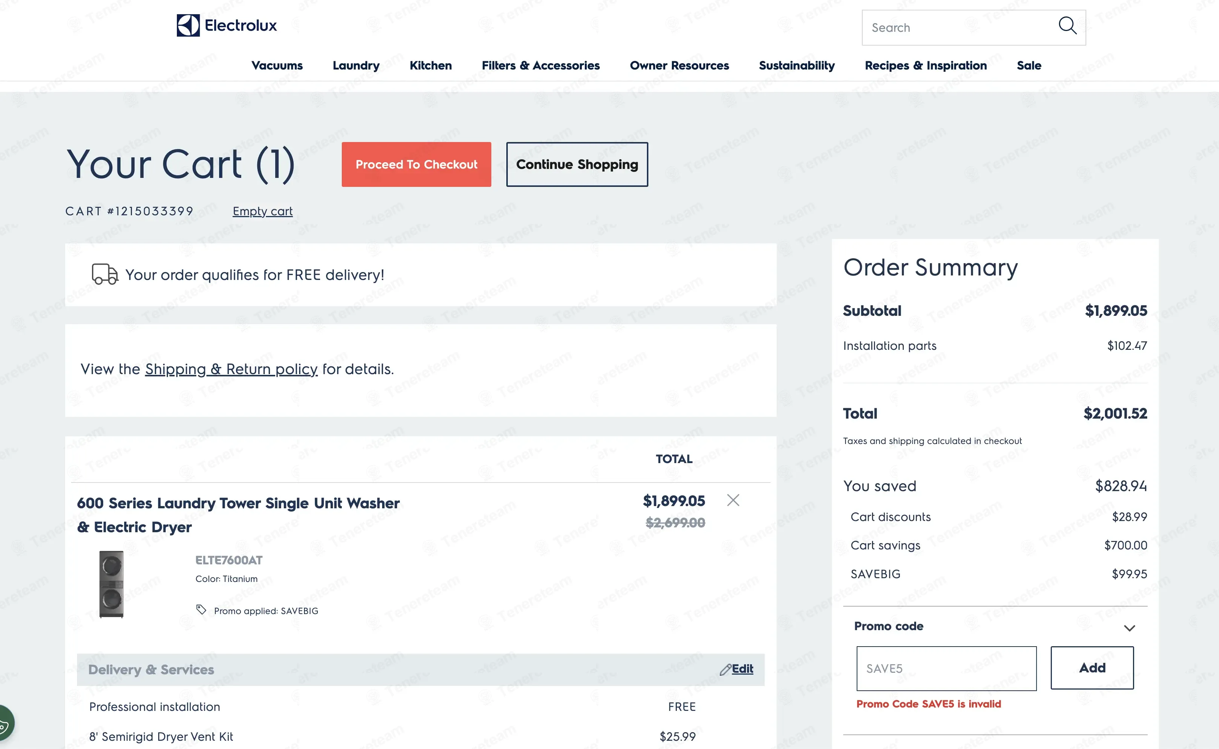The height and width of the screenshot is (749, 1219).
Task: Edit Delivery & Services options
Action: pos(742,669)
